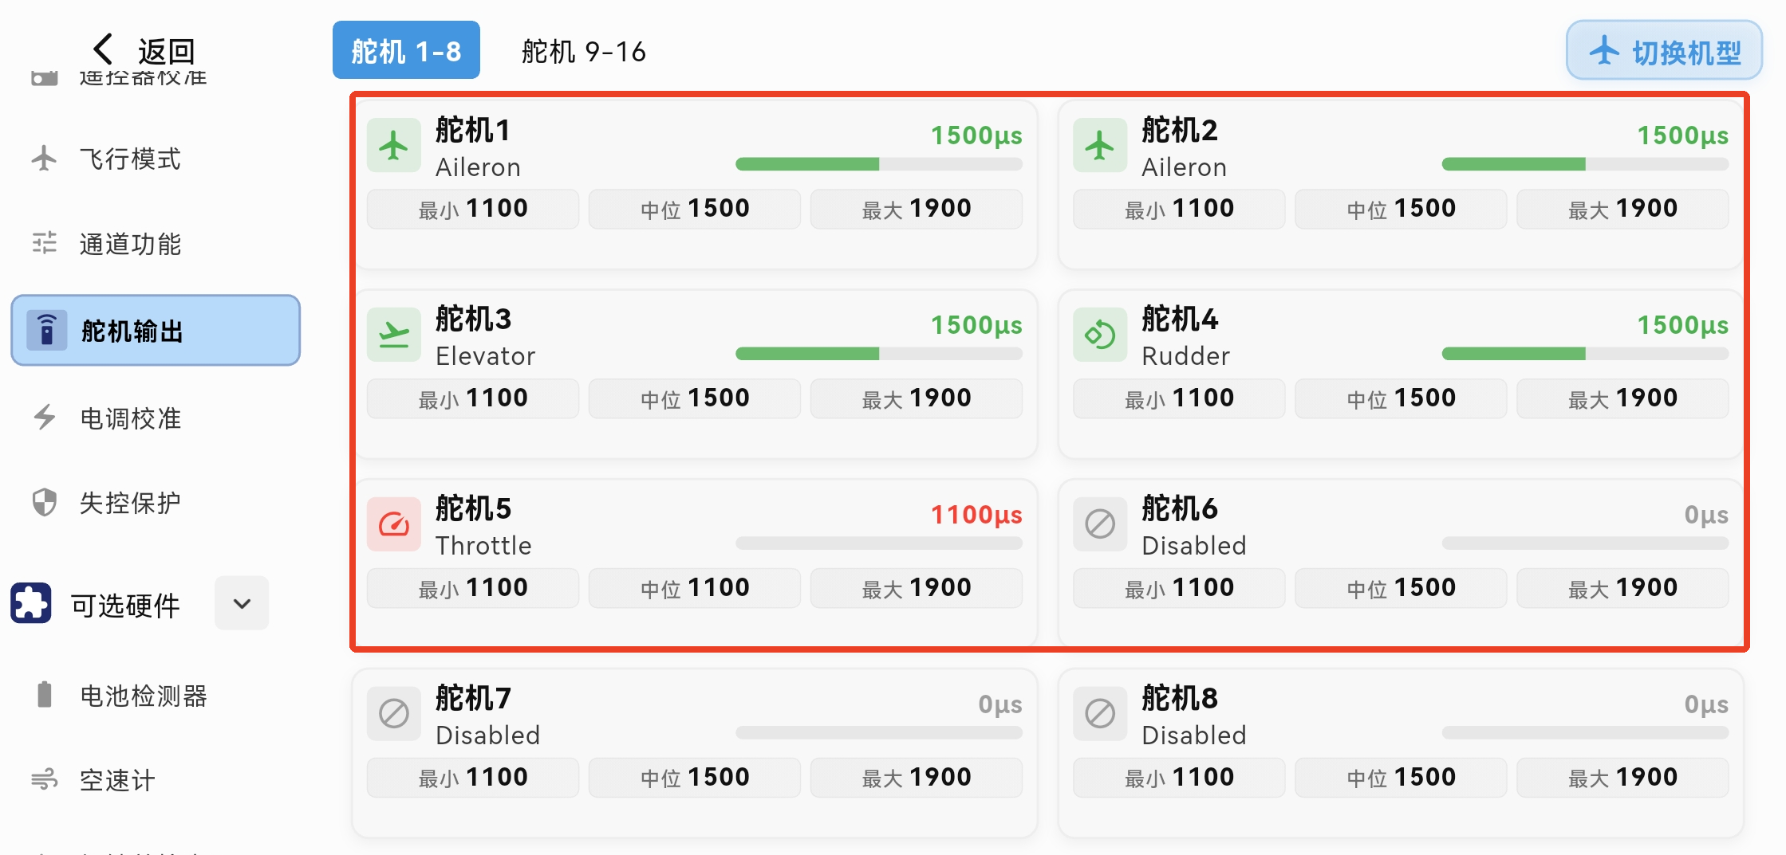
Task: Click the 舵机1 output progress bar
Action: (878, 164)
